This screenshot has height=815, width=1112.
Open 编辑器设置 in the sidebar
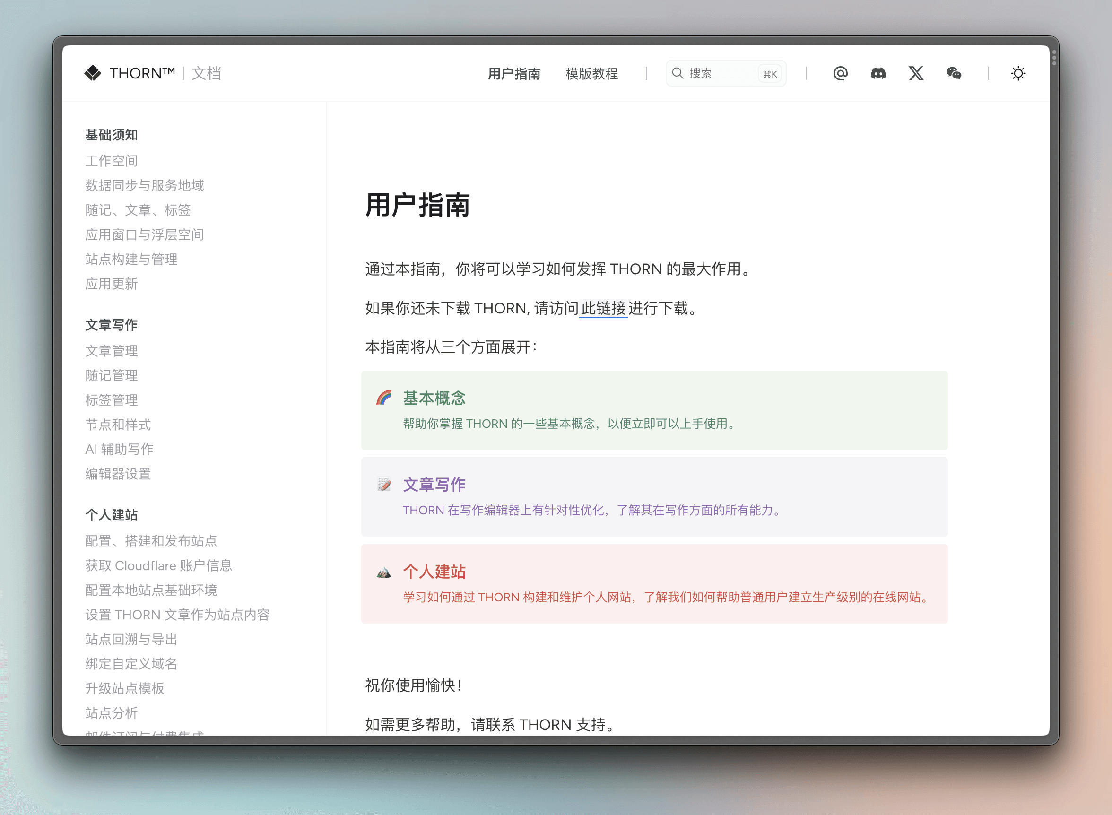(x=118, y=474)
